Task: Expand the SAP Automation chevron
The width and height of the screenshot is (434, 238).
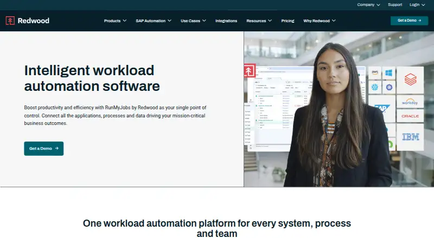Action: pos(169,21)
